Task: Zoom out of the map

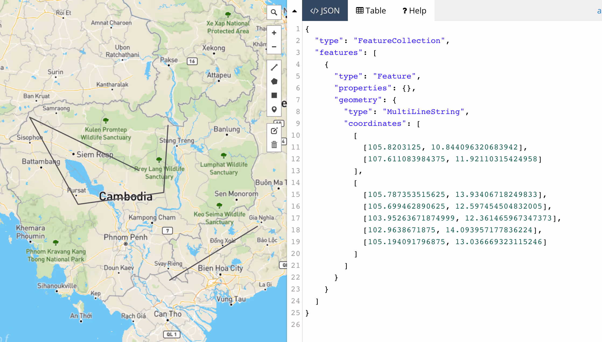Action: pyautogui.click(x=274, y=47)
